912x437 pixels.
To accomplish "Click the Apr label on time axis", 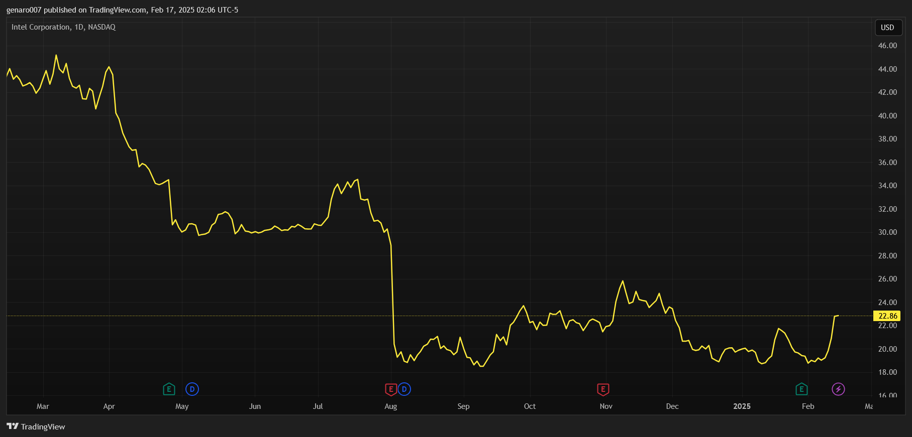I will coord(109,406).
